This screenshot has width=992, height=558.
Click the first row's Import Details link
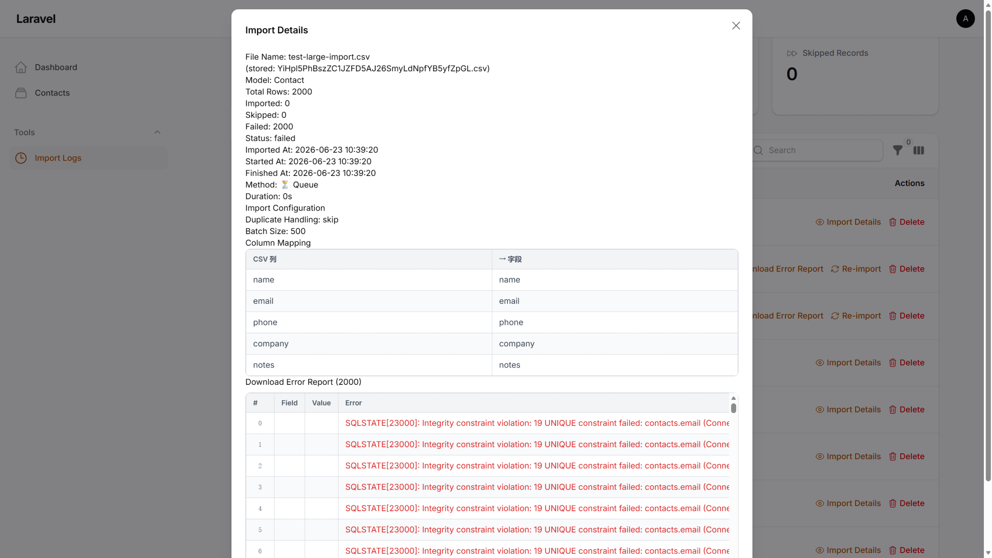click(848, 222)
